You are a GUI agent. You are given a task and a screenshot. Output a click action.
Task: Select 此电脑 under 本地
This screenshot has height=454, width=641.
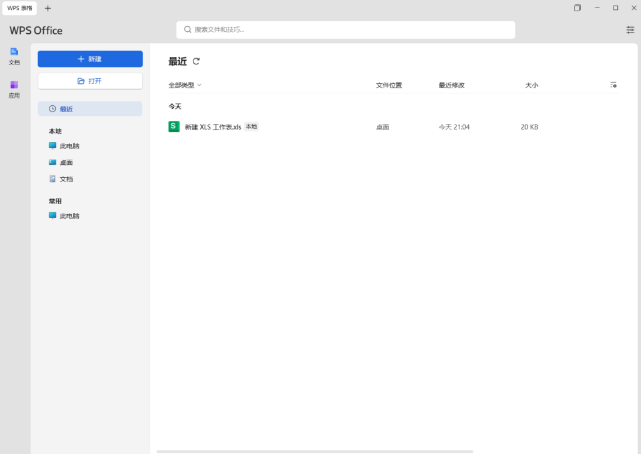point(69,146)
